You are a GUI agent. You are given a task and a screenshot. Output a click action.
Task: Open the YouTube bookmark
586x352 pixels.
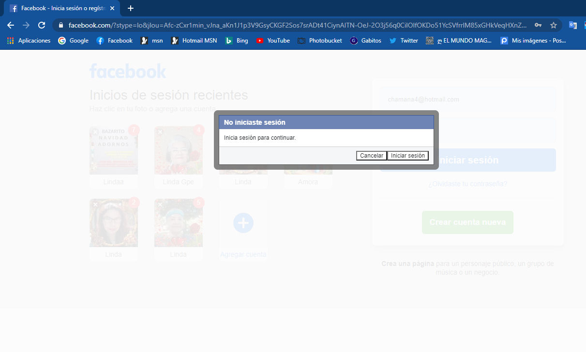(273, 41)
